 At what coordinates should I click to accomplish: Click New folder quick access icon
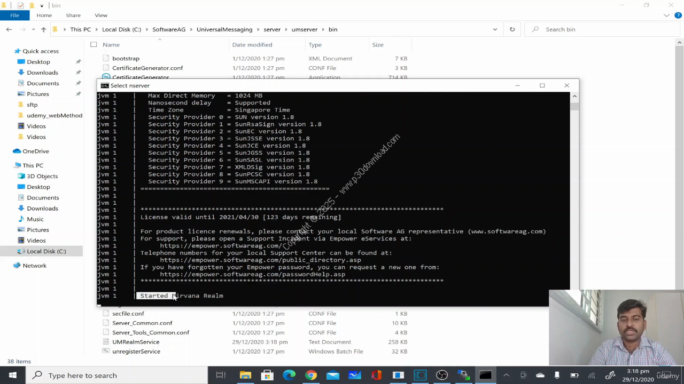click(32, 5)
